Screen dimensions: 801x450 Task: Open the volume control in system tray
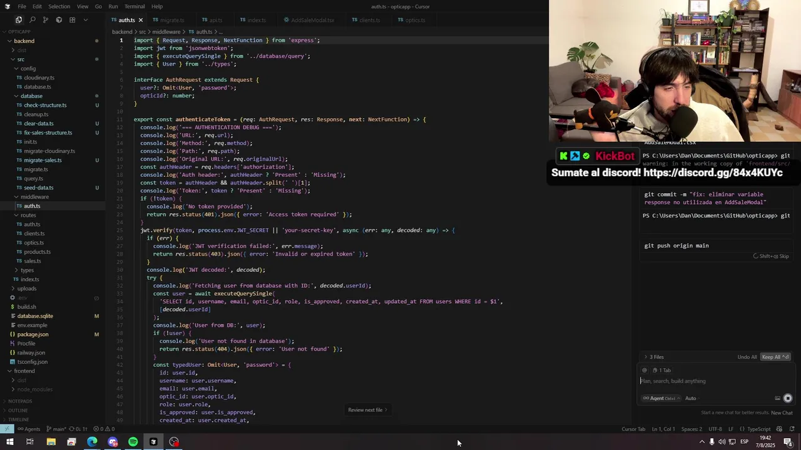point(722,442)
